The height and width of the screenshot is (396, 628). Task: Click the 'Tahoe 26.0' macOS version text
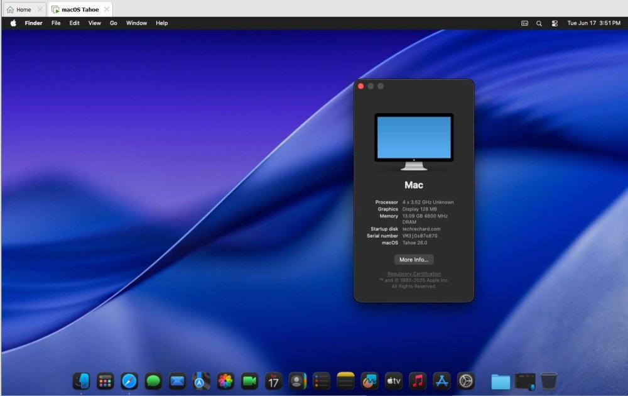(x=414, y=243)
